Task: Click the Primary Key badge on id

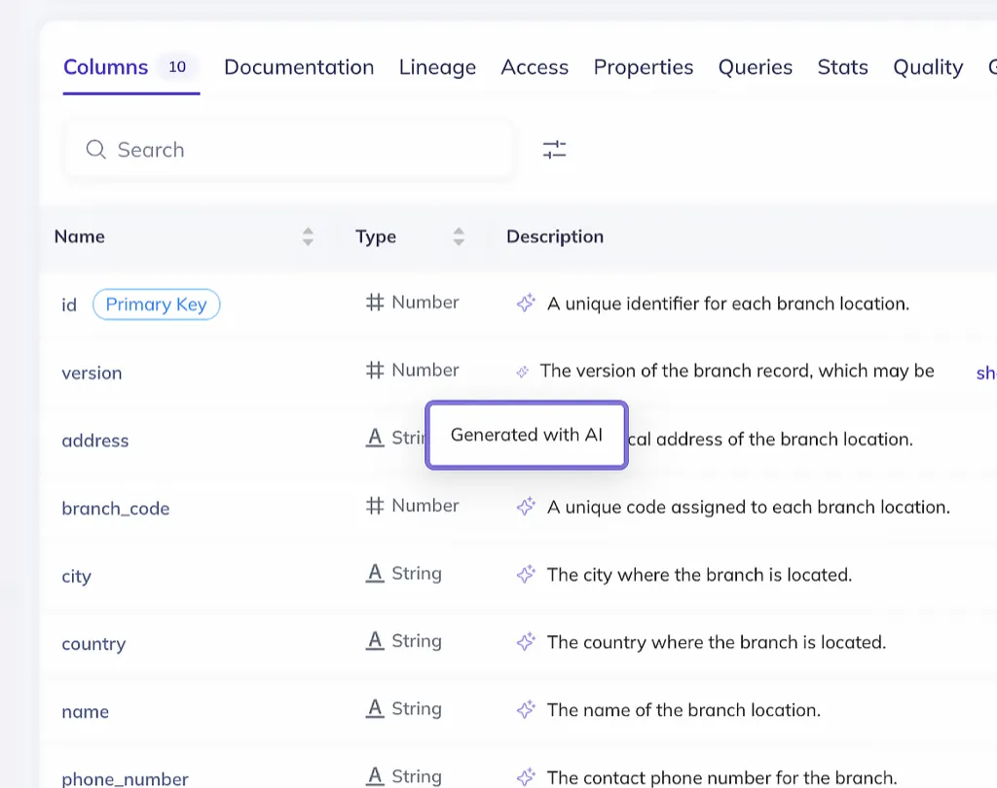Action: [x=156, y=304]
